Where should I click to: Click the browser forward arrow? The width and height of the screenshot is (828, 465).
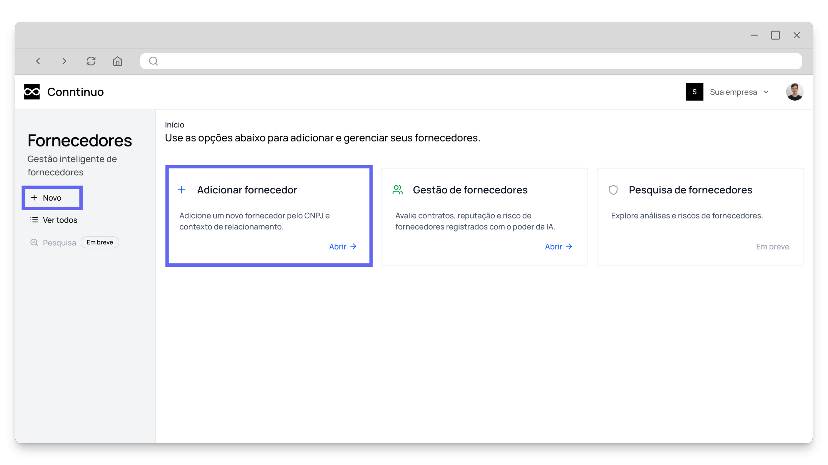point(64,61)
